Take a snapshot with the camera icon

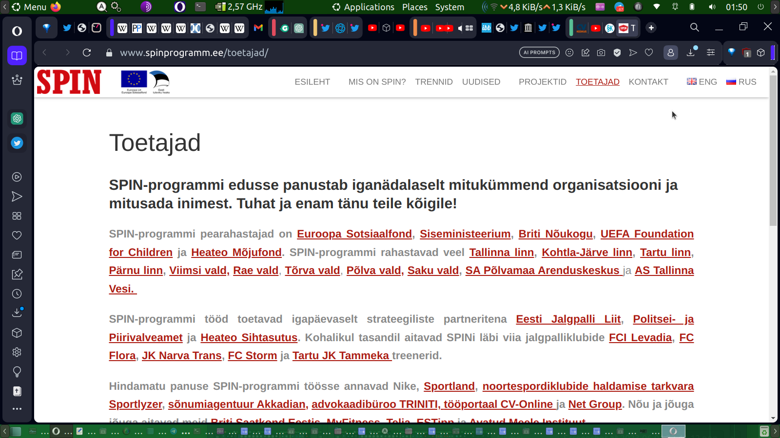(601, 53)
